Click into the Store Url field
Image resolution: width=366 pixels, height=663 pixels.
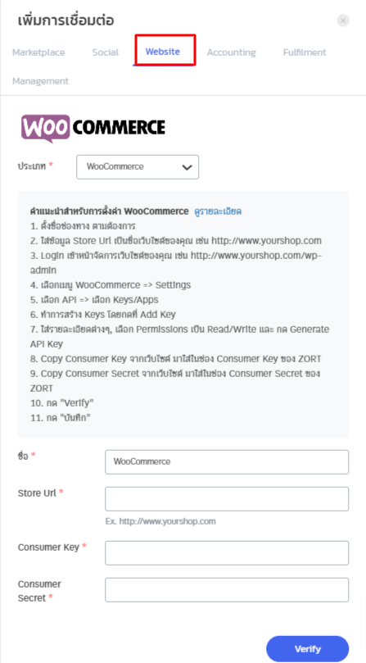coord(227,499)
